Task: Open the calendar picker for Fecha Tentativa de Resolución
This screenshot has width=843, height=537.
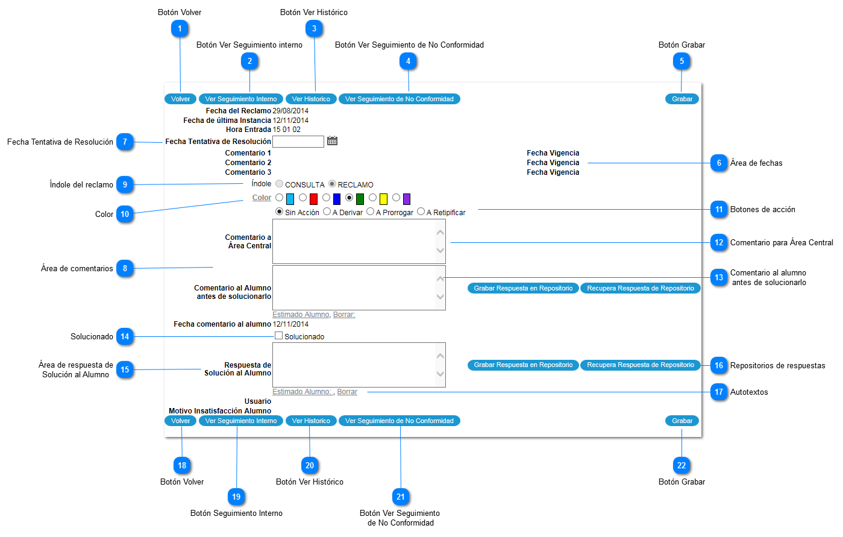Action: point(332,140)
